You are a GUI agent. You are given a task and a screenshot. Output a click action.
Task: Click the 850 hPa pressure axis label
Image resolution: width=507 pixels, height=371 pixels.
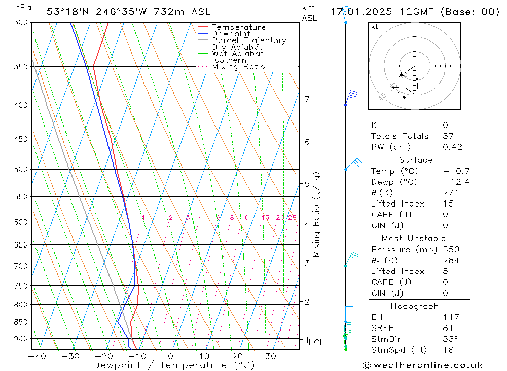21,322
